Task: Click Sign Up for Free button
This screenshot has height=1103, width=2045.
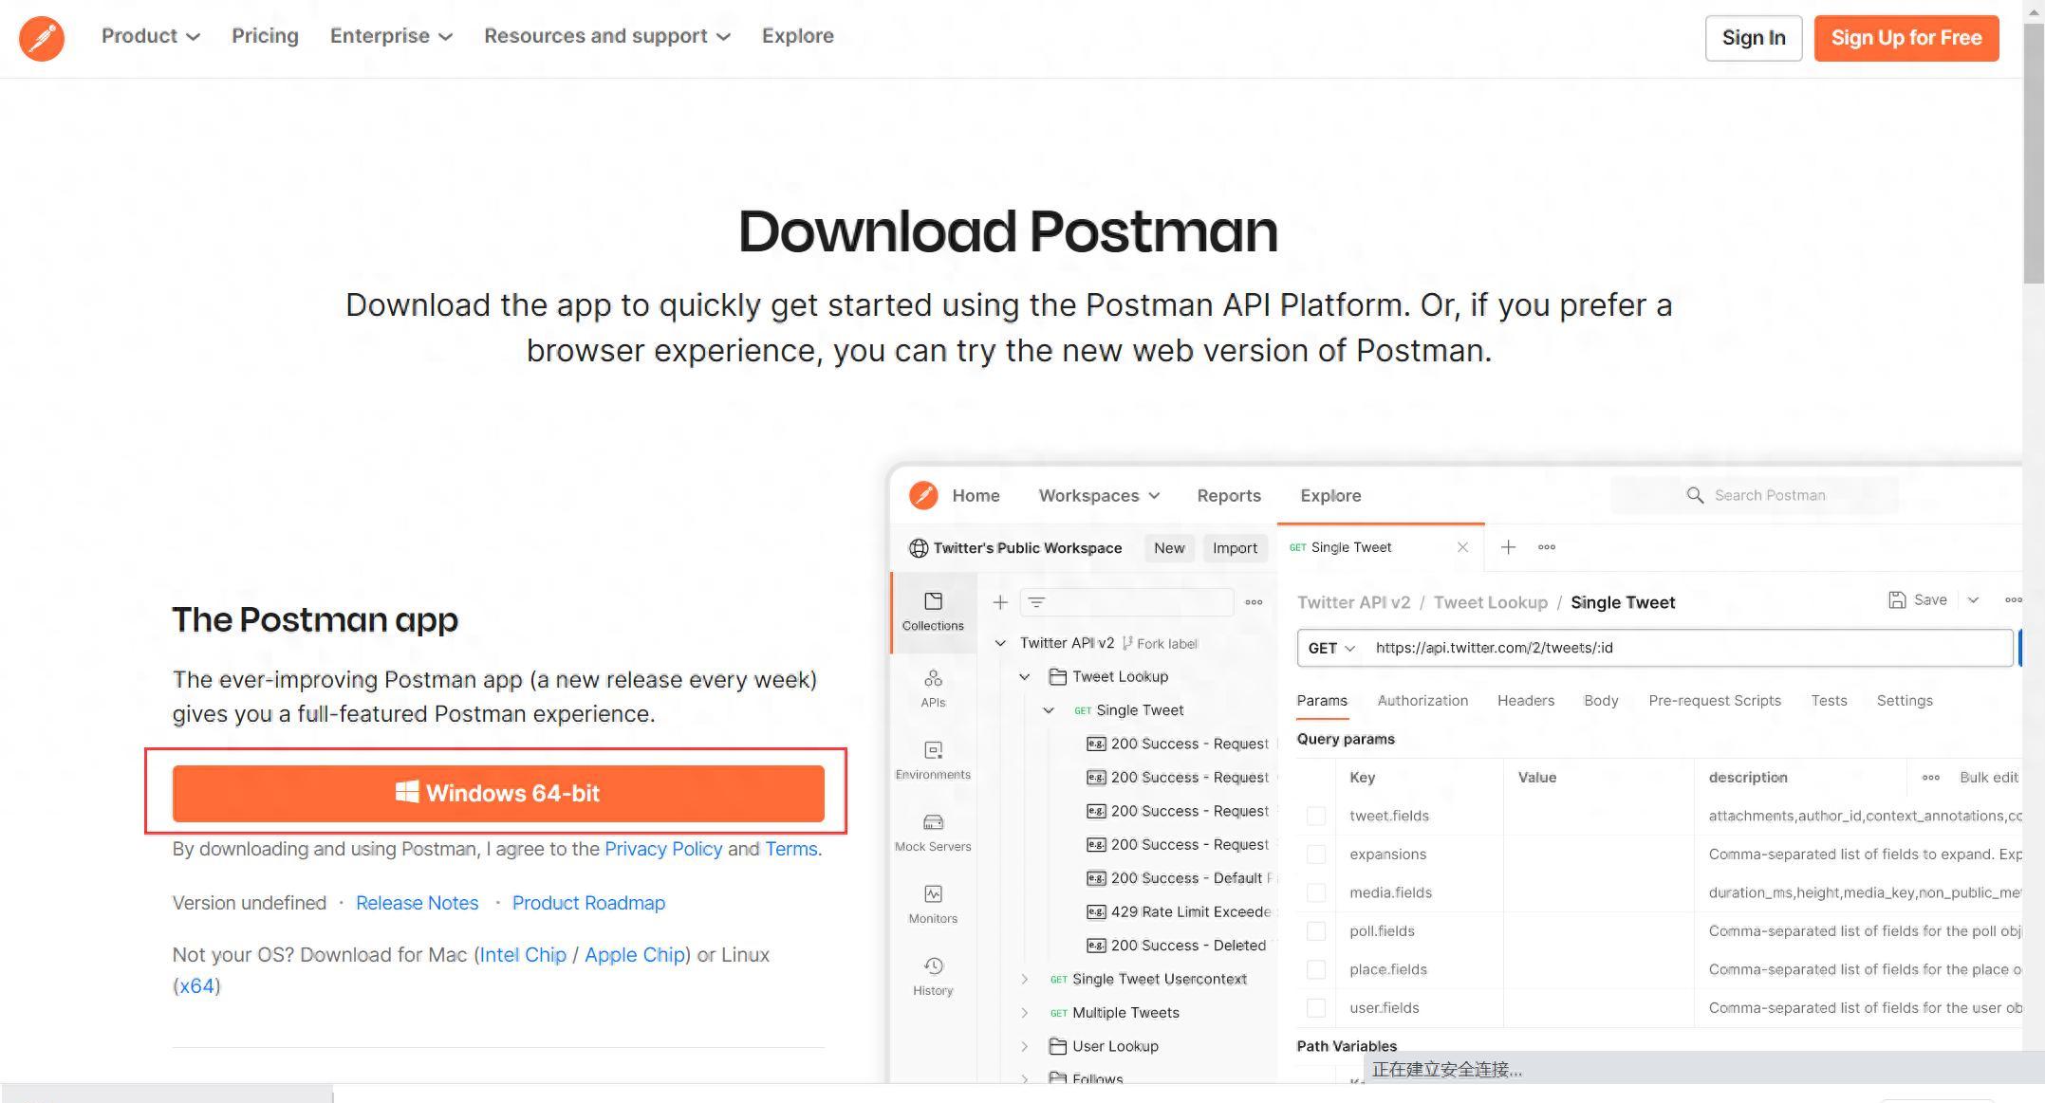Action: [x=1906, y=38]
